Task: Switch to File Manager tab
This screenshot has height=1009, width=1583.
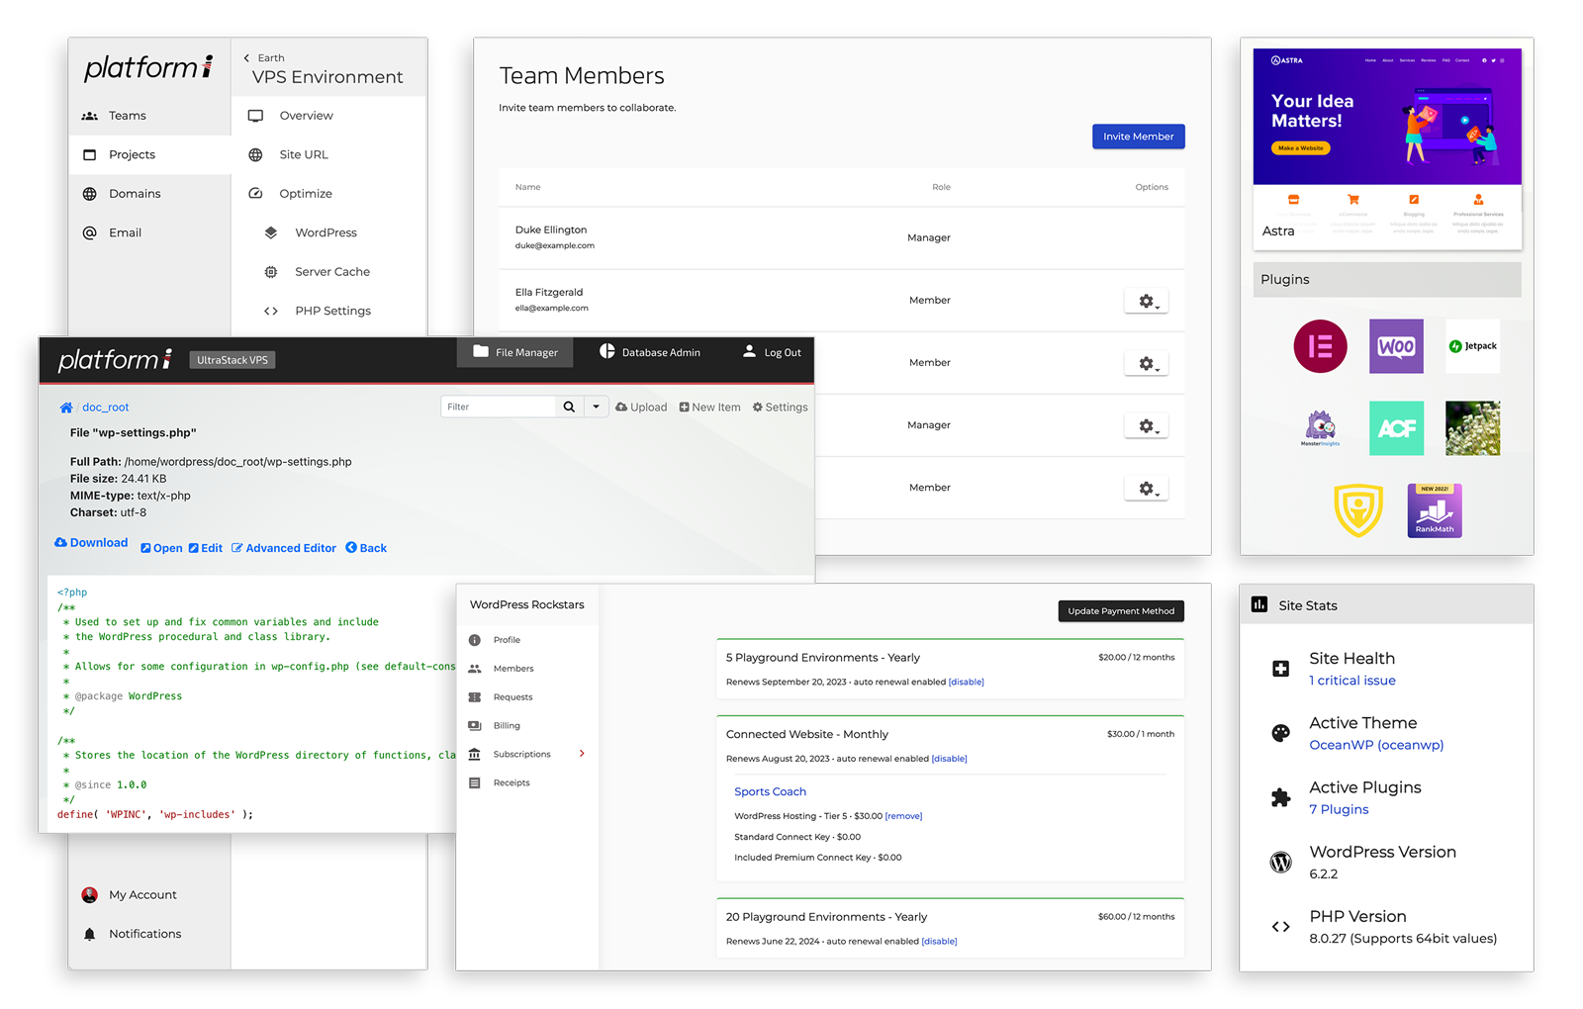Action: tap(515, 352)
